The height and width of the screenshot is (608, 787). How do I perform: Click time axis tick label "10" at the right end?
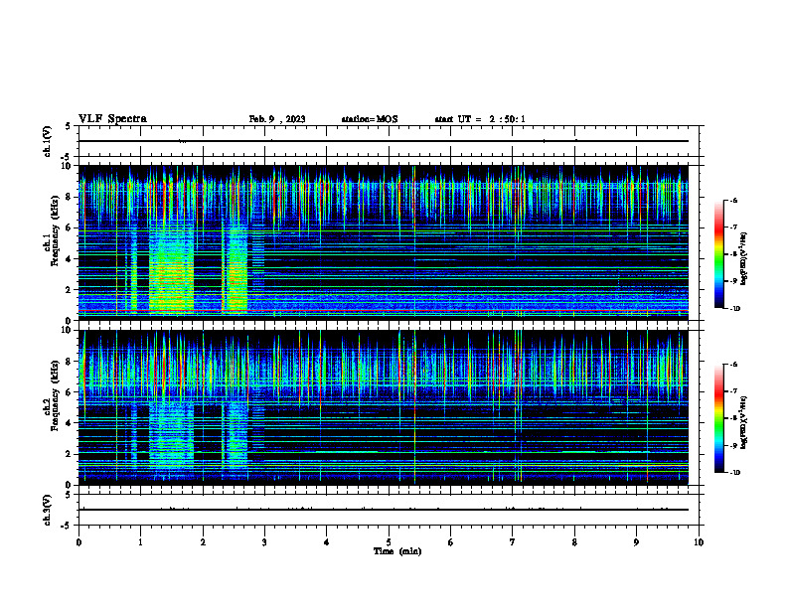click(699, 542)
